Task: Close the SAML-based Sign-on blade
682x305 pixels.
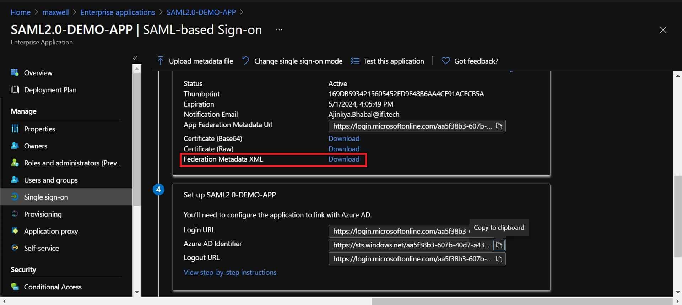Action: pyautogui.click(x=663, y=30)
